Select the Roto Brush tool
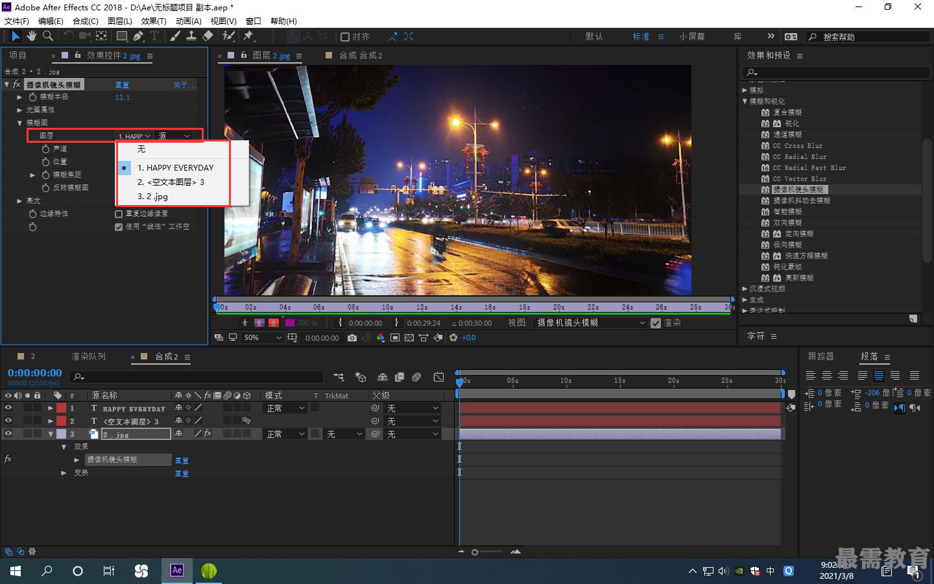This screenshot has height=584, width=934. tap(228, 36)
